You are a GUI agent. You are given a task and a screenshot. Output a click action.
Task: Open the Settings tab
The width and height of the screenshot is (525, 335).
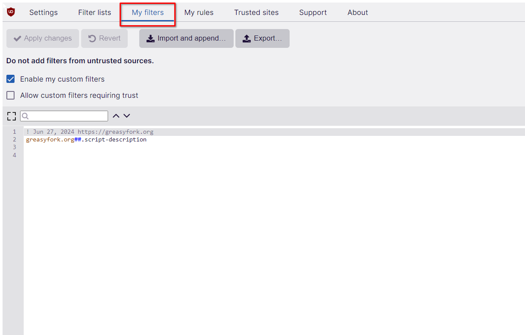(44, 12)
